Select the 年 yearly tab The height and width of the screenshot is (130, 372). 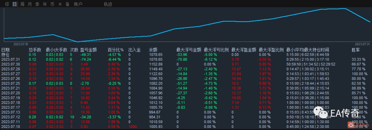point(45,4)
